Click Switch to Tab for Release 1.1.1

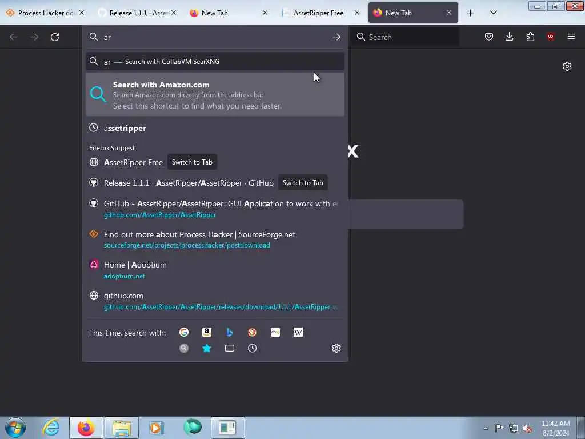pyautogui.click(x=303, y=183)
